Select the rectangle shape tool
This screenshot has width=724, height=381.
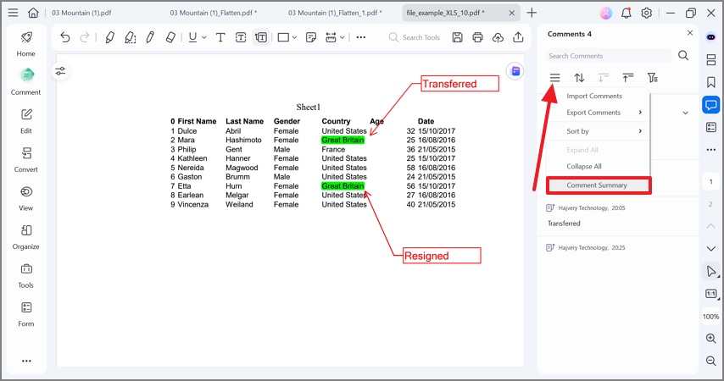pyautogui.click(x=283, y=37)
